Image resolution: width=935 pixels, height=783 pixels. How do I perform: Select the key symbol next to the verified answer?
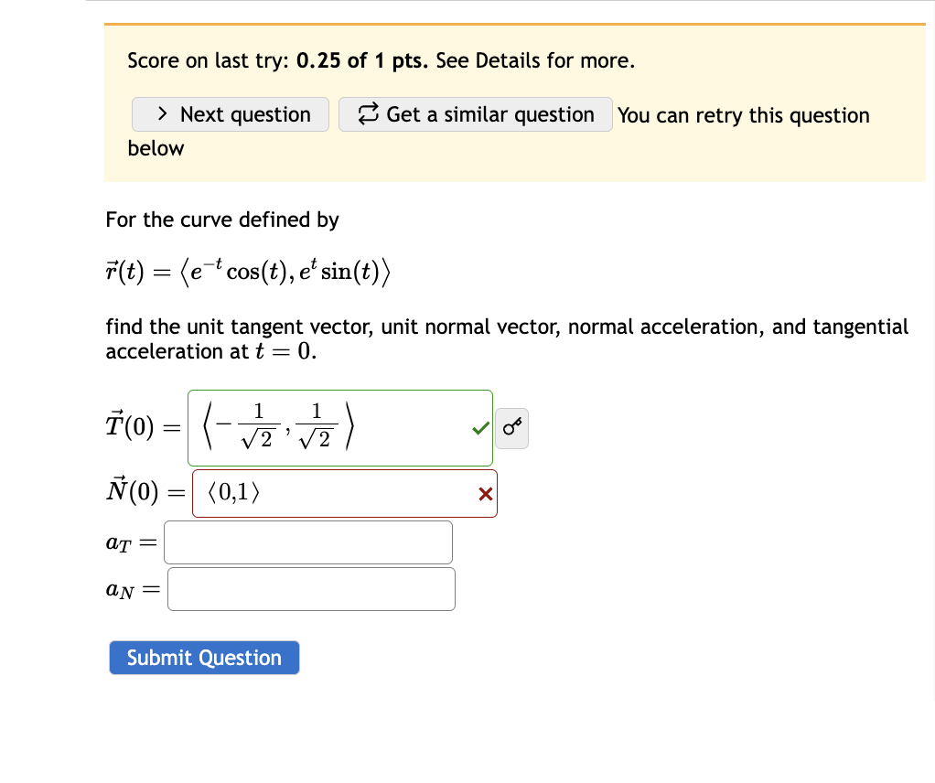coord(511,427)
